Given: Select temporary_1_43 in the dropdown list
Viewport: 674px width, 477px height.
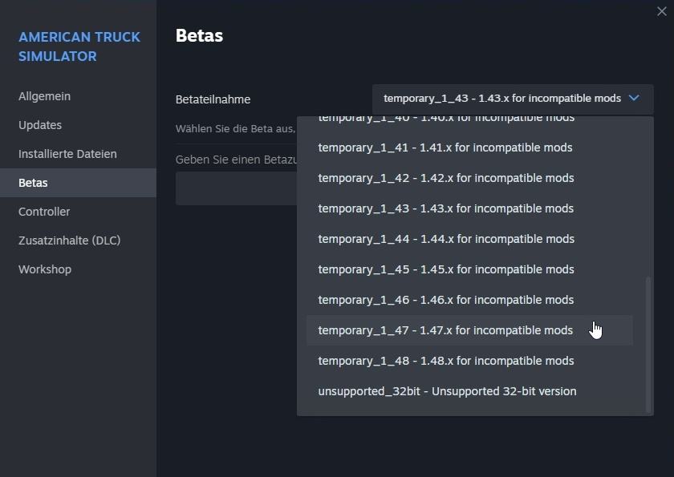Looking at the screenshot, I should (469, 208).
